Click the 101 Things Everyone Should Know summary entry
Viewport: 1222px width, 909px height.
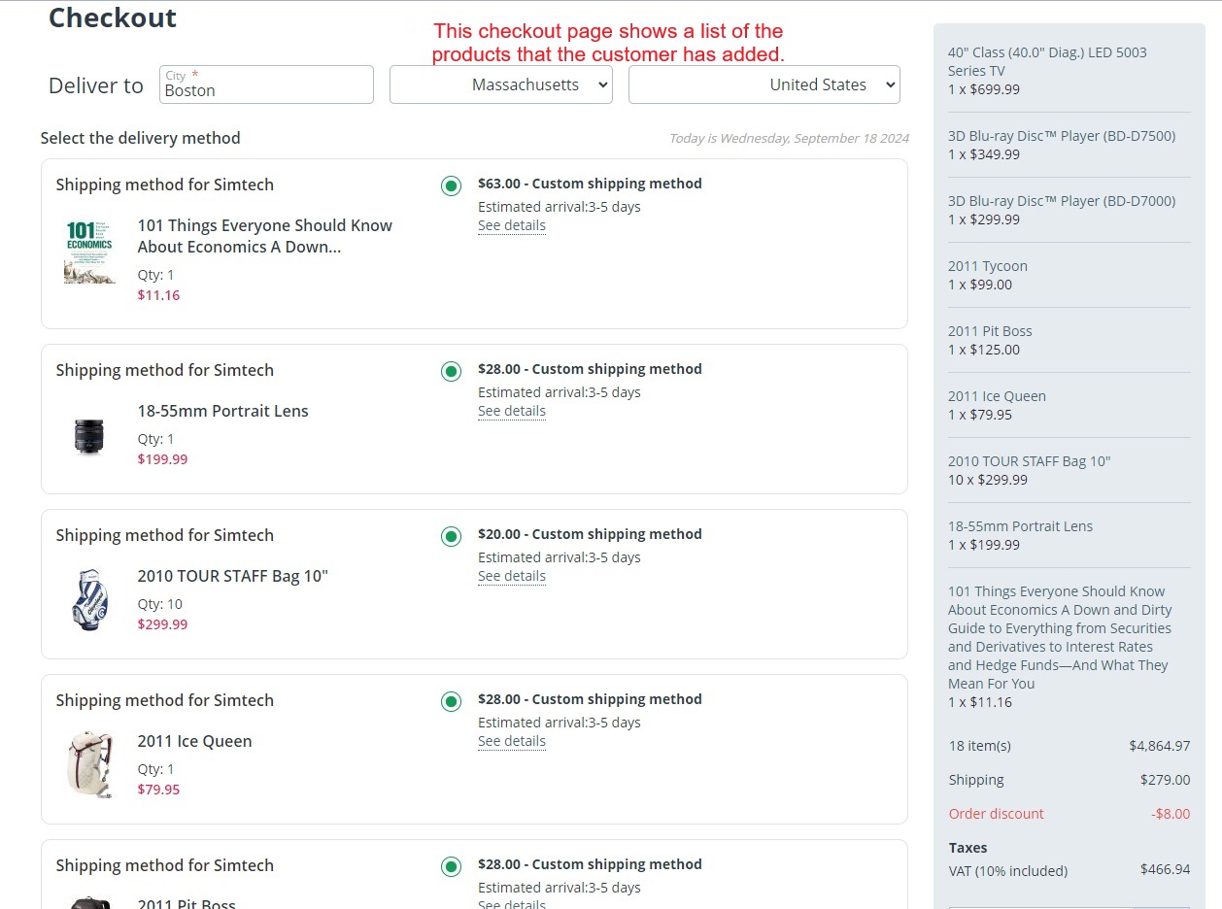1060,637
